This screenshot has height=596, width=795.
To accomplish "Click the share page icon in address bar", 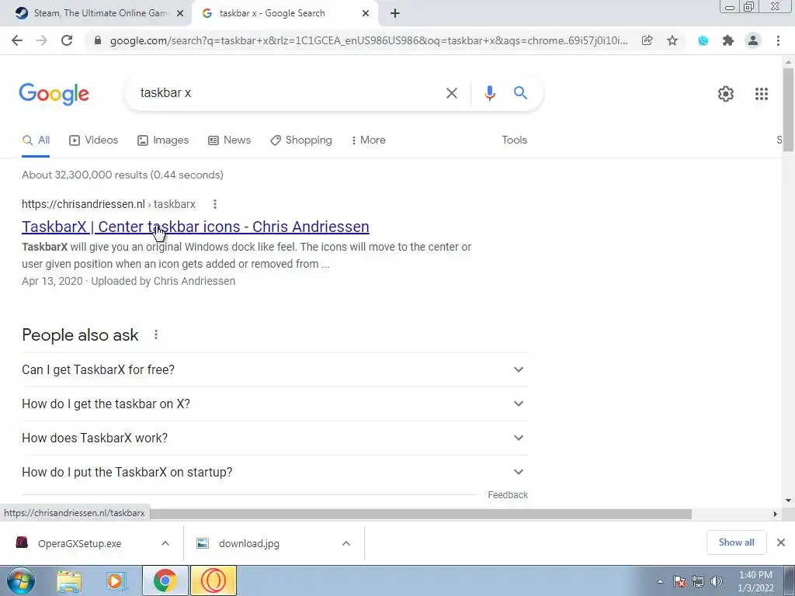I will pos(647,40).
